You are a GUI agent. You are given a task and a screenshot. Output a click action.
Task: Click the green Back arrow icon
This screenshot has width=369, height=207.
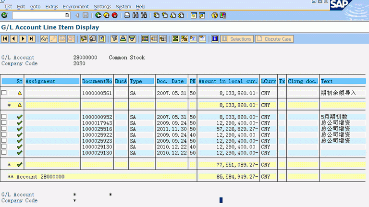pos(98,15)
